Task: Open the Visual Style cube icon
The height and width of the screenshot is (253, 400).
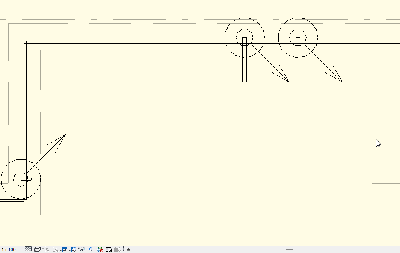Action: [37, 249]
